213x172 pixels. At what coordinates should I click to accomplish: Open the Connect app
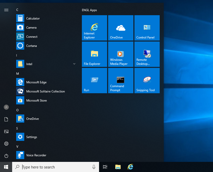point(46,36)
